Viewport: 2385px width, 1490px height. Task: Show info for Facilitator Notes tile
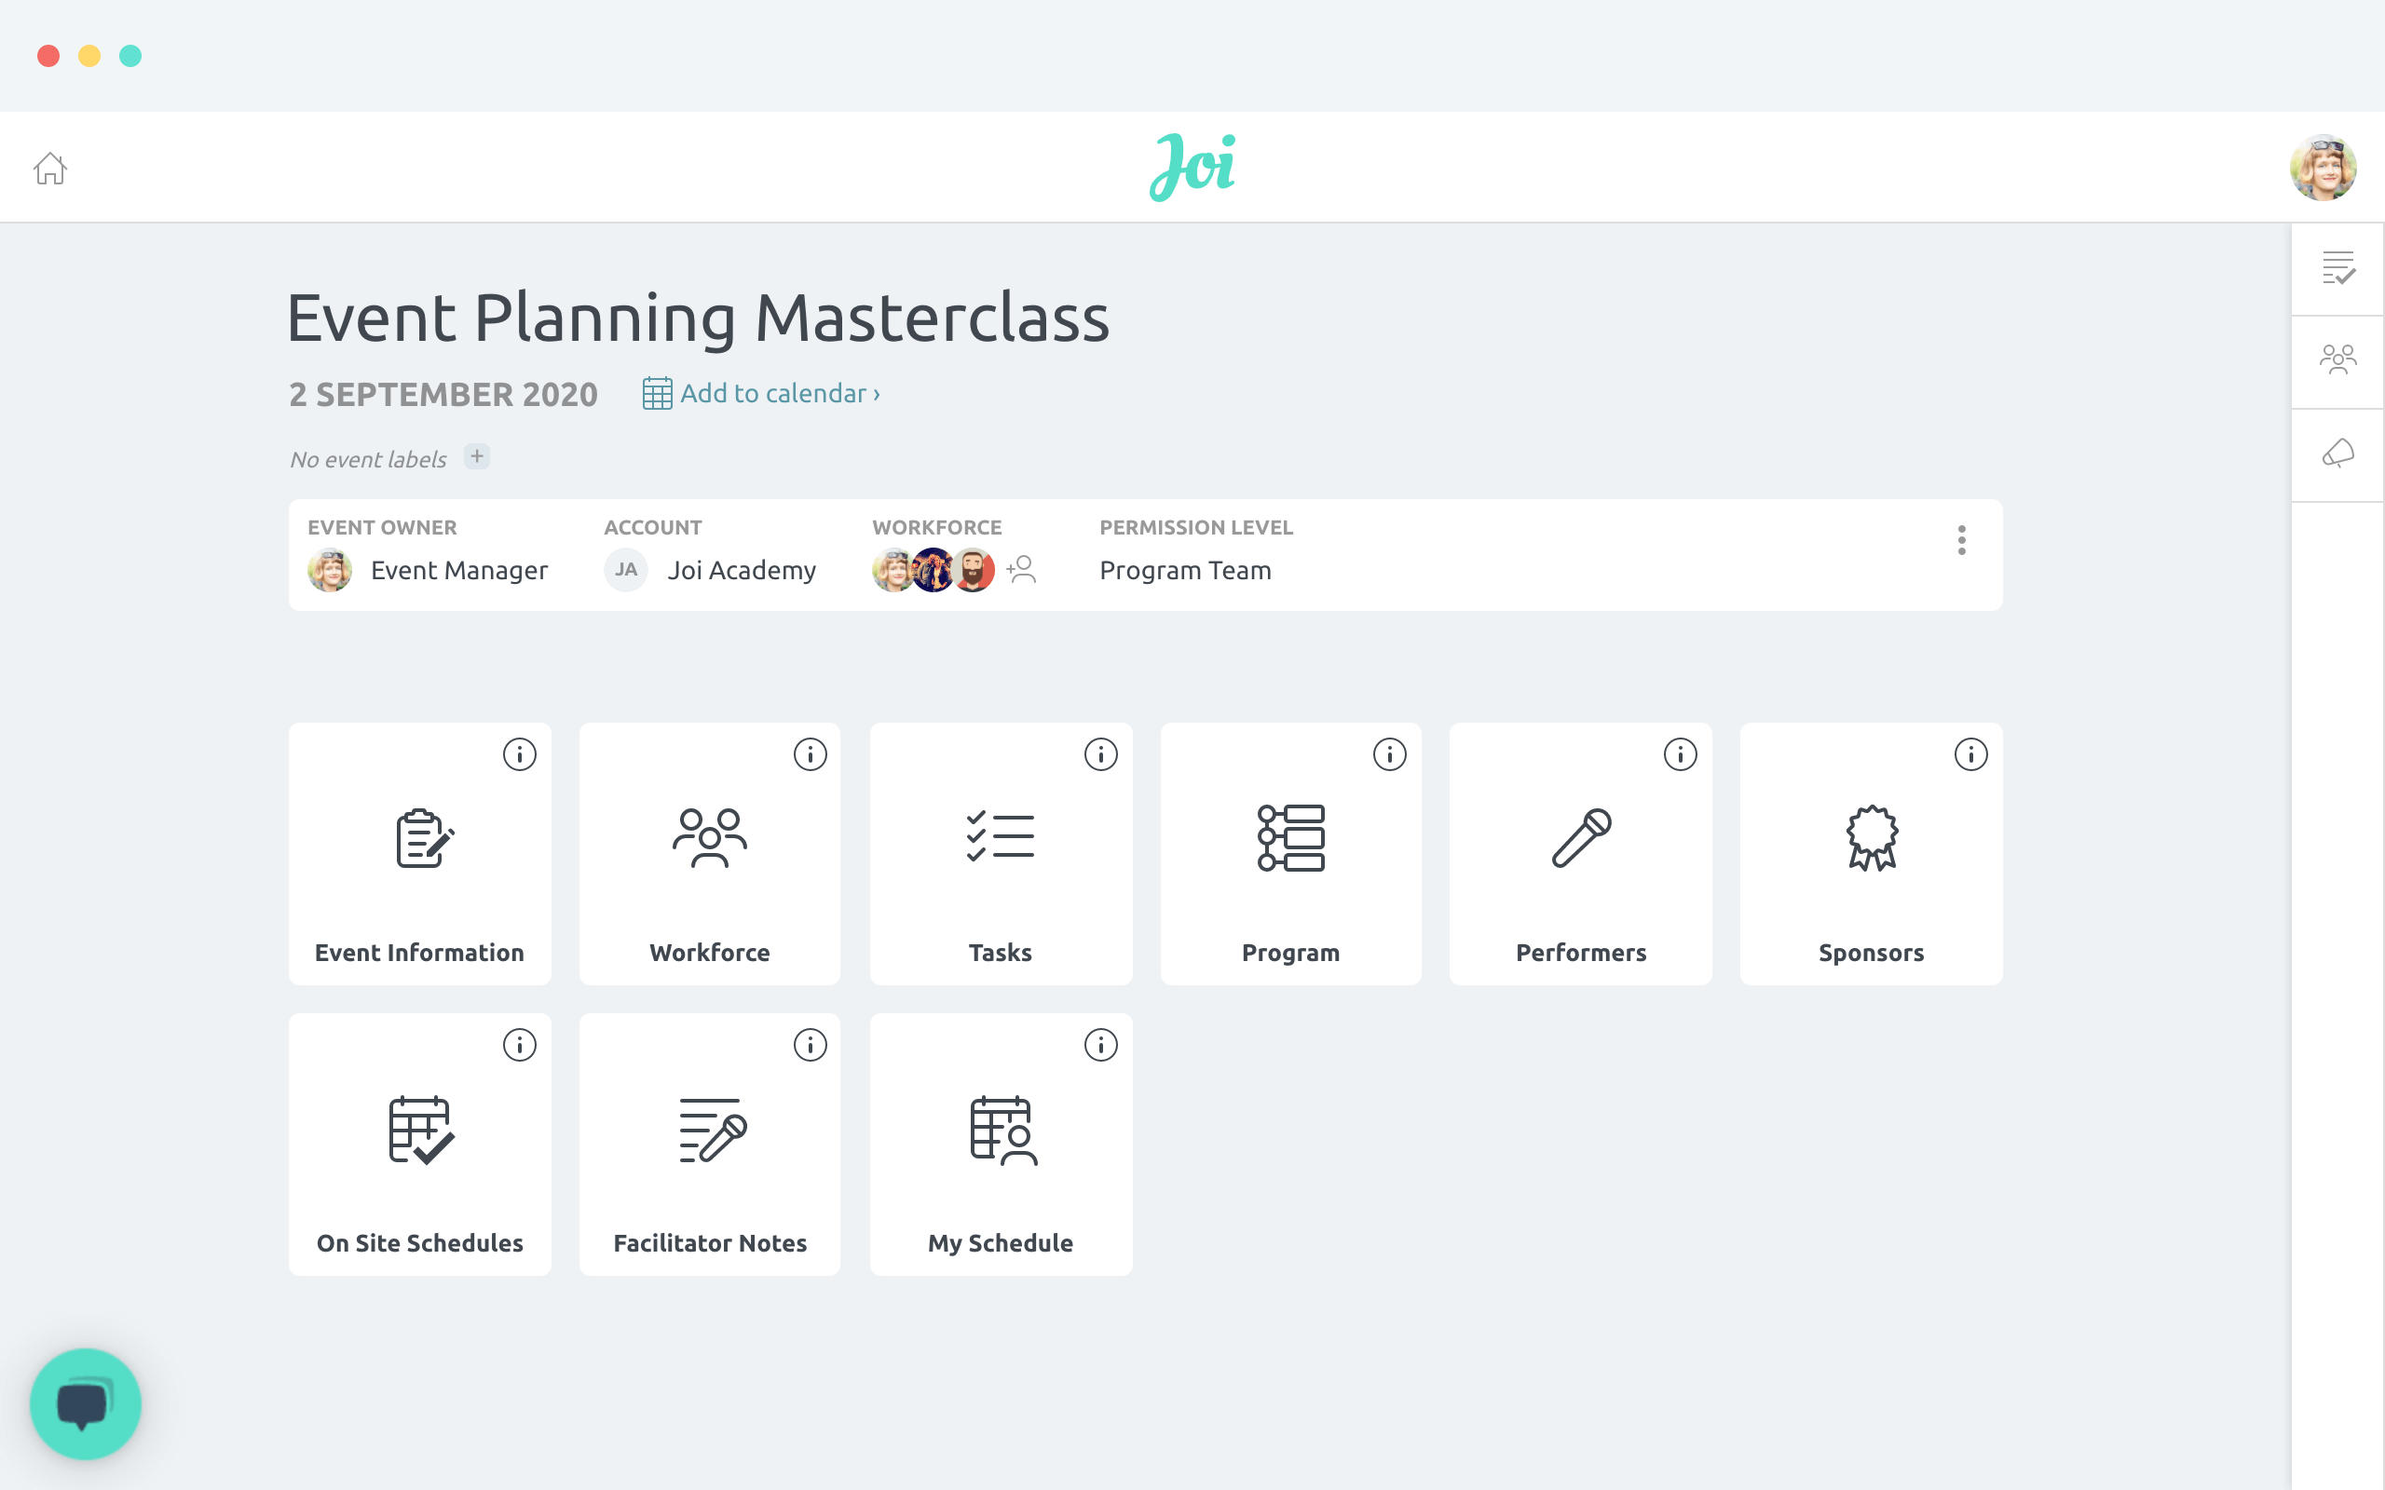click(809, 1045)
